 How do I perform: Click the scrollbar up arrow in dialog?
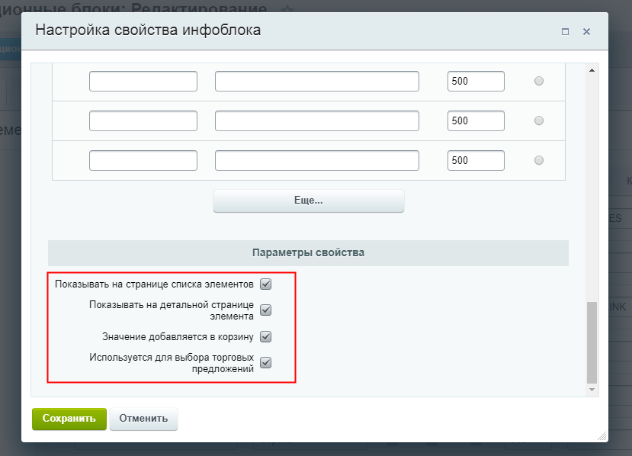(x=592, y=71)
